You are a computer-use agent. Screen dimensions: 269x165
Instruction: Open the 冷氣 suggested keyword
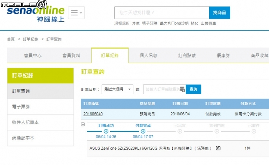coord(136,23)
